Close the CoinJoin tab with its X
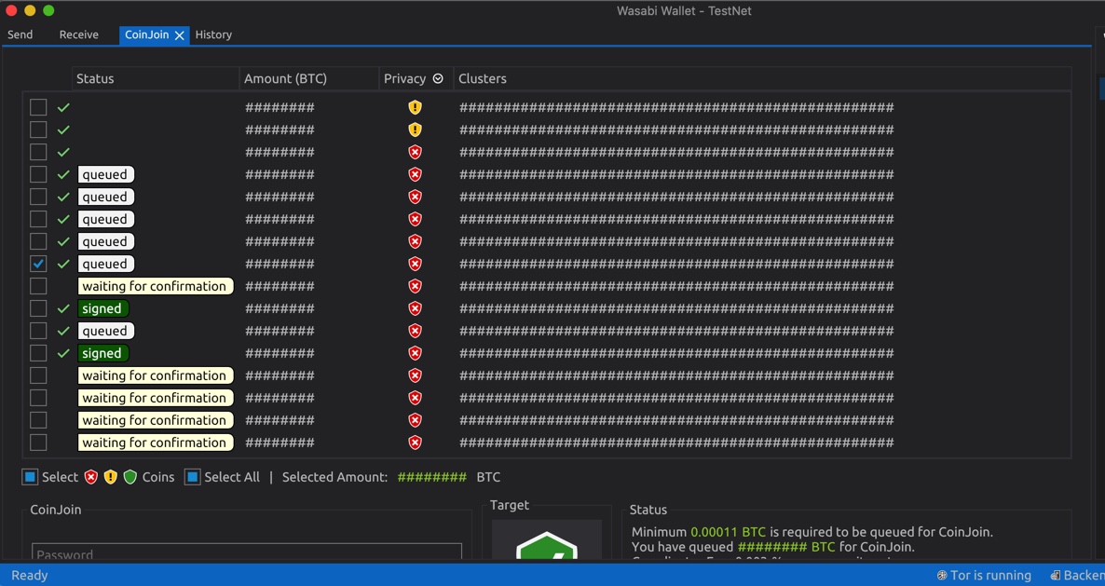Screen dimensions: 1105x586 pos(180,35)
